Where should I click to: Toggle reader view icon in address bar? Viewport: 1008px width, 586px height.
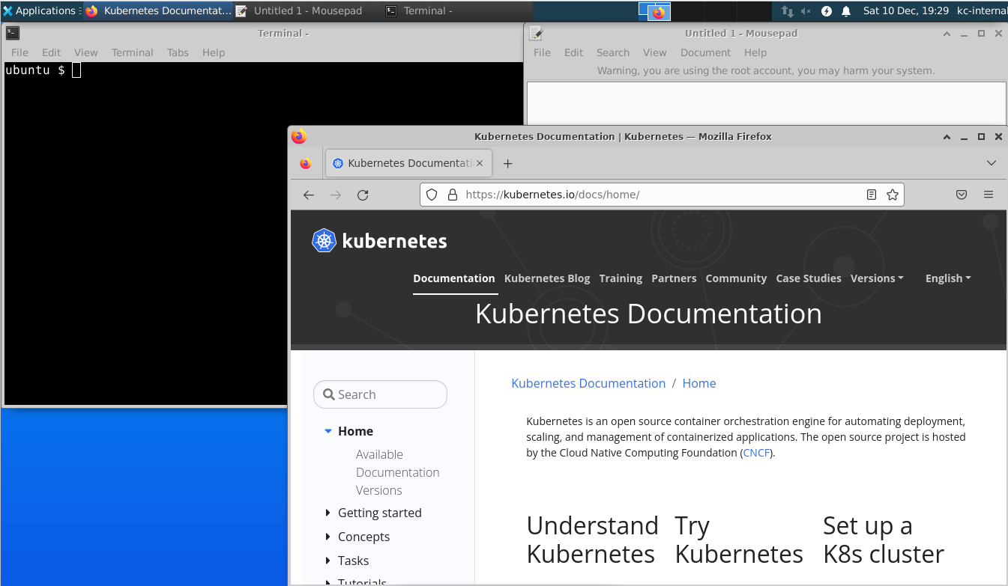click(x=872, y=195)
